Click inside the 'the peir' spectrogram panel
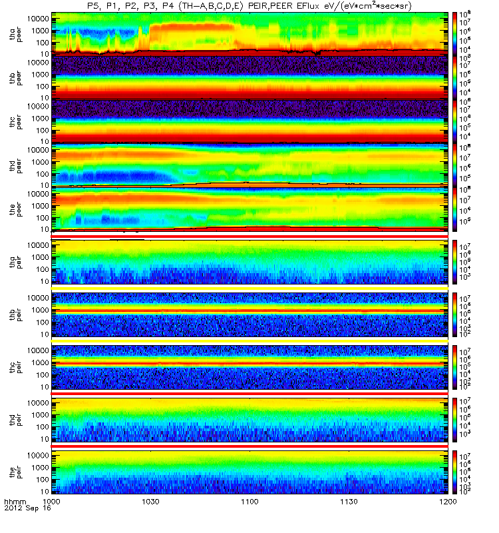The width and height of the screenshot is (499, 533). [249, 472]
